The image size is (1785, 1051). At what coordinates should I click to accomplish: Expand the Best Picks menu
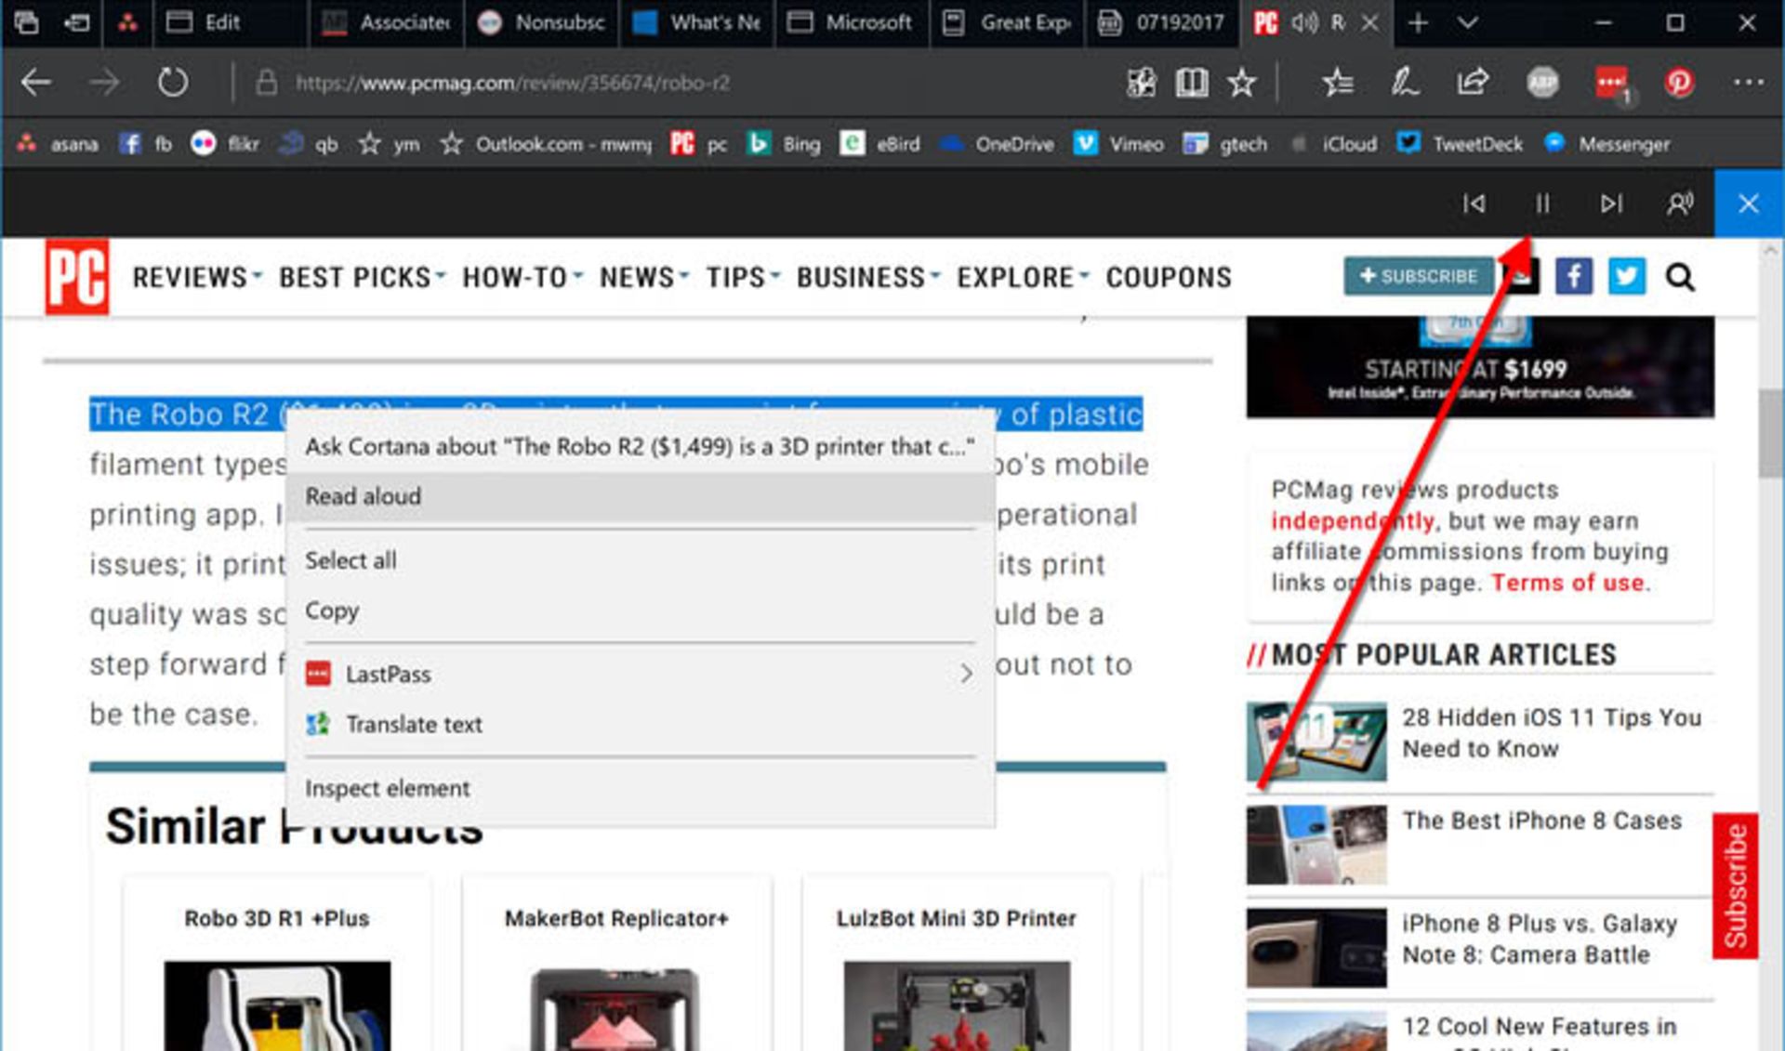[x=362, y=277]
